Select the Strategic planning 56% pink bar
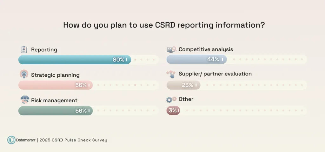The width and height of the screenshot is (325, 152). 56,85
